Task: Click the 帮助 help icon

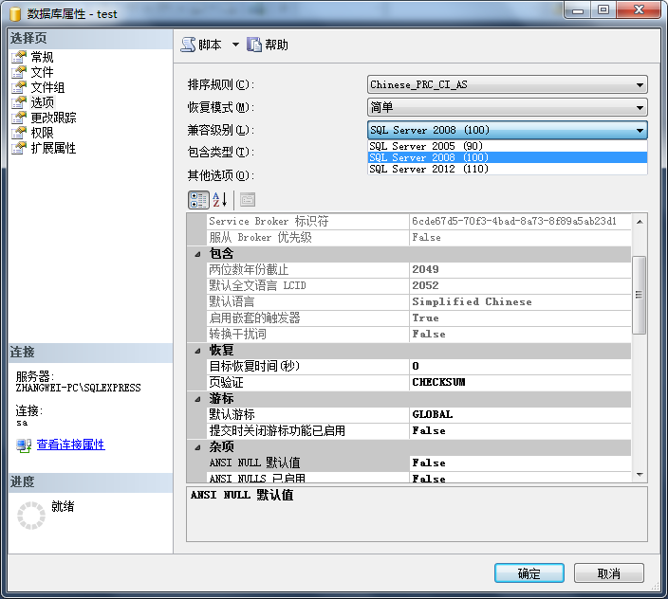Action: tap(254, 45)
